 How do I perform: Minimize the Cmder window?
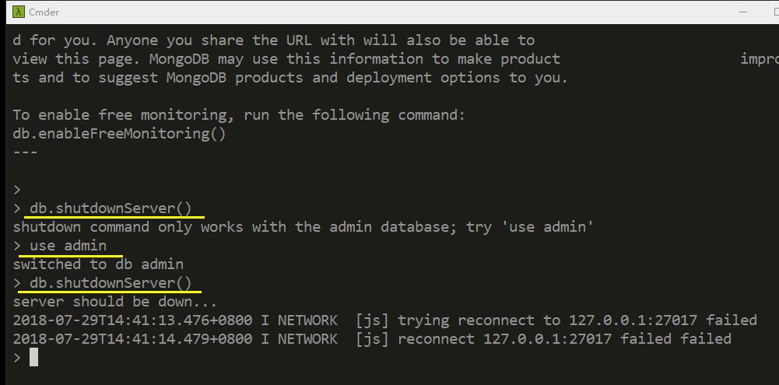coord(743,12)
